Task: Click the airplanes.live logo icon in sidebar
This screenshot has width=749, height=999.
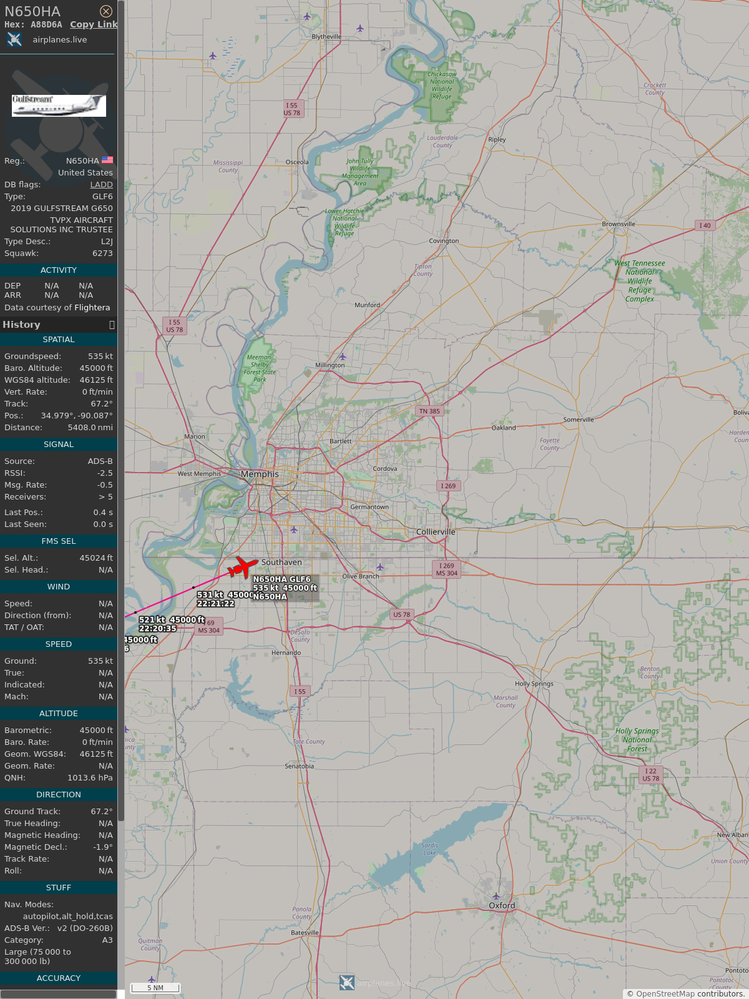Action: (x=14, y=39)
